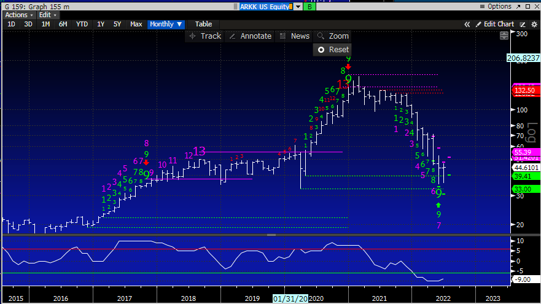This screenshot has width=541, height=304.
Task: Open chart settings gear icon
Action: [534, 25]
